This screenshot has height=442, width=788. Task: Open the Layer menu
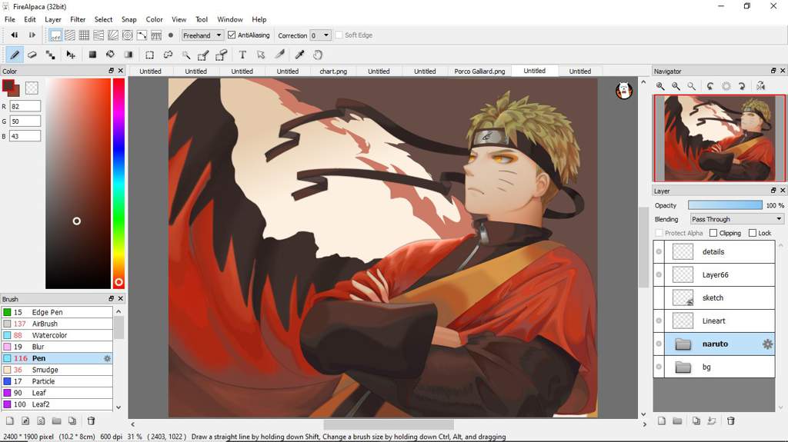[53, 19]
